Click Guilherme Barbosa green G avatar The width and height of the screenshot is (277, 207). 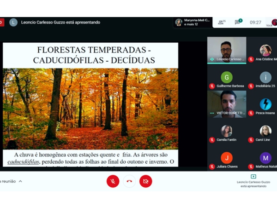tap(227, 77)
